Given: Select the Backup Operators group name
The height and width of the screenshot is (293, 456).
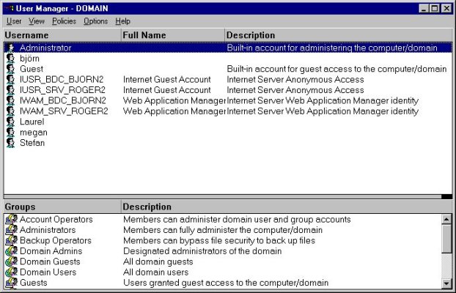Looking at the screenshot, I should [56, 241].
